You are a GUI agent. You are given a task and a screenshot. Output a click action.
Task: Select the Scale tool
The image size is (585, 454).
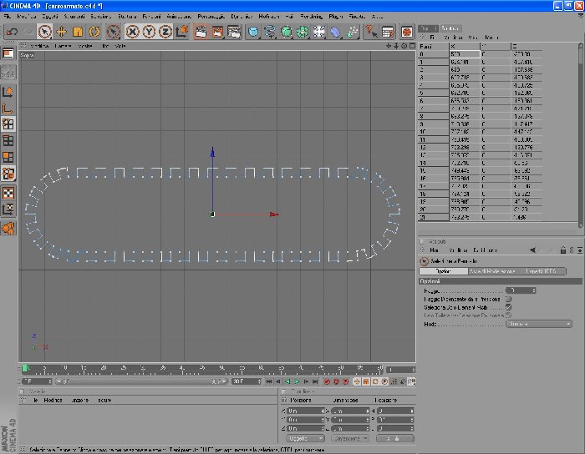78,32
